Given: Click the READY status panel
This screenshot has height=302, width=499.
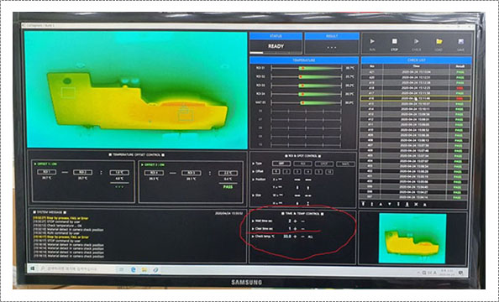Looking at the screenshot, I should pyautogui.click(x=276, y=46).
